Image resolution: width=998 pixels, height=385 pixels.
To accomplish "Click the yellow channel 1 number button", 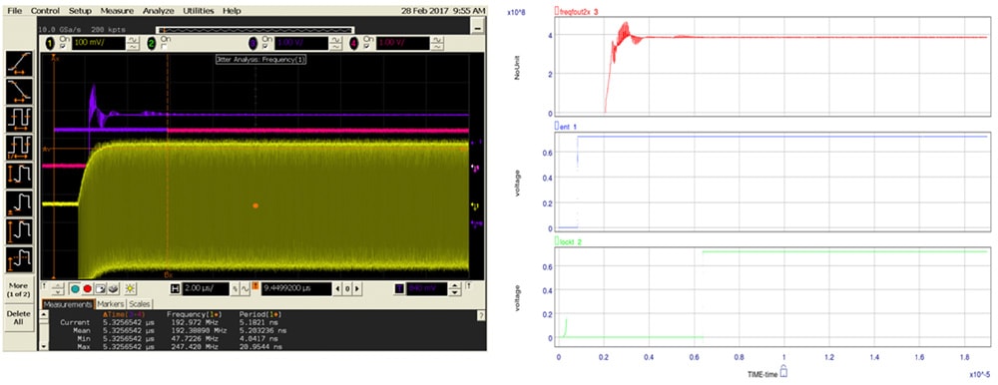I will pyautogui.click(x=50, y=43).
